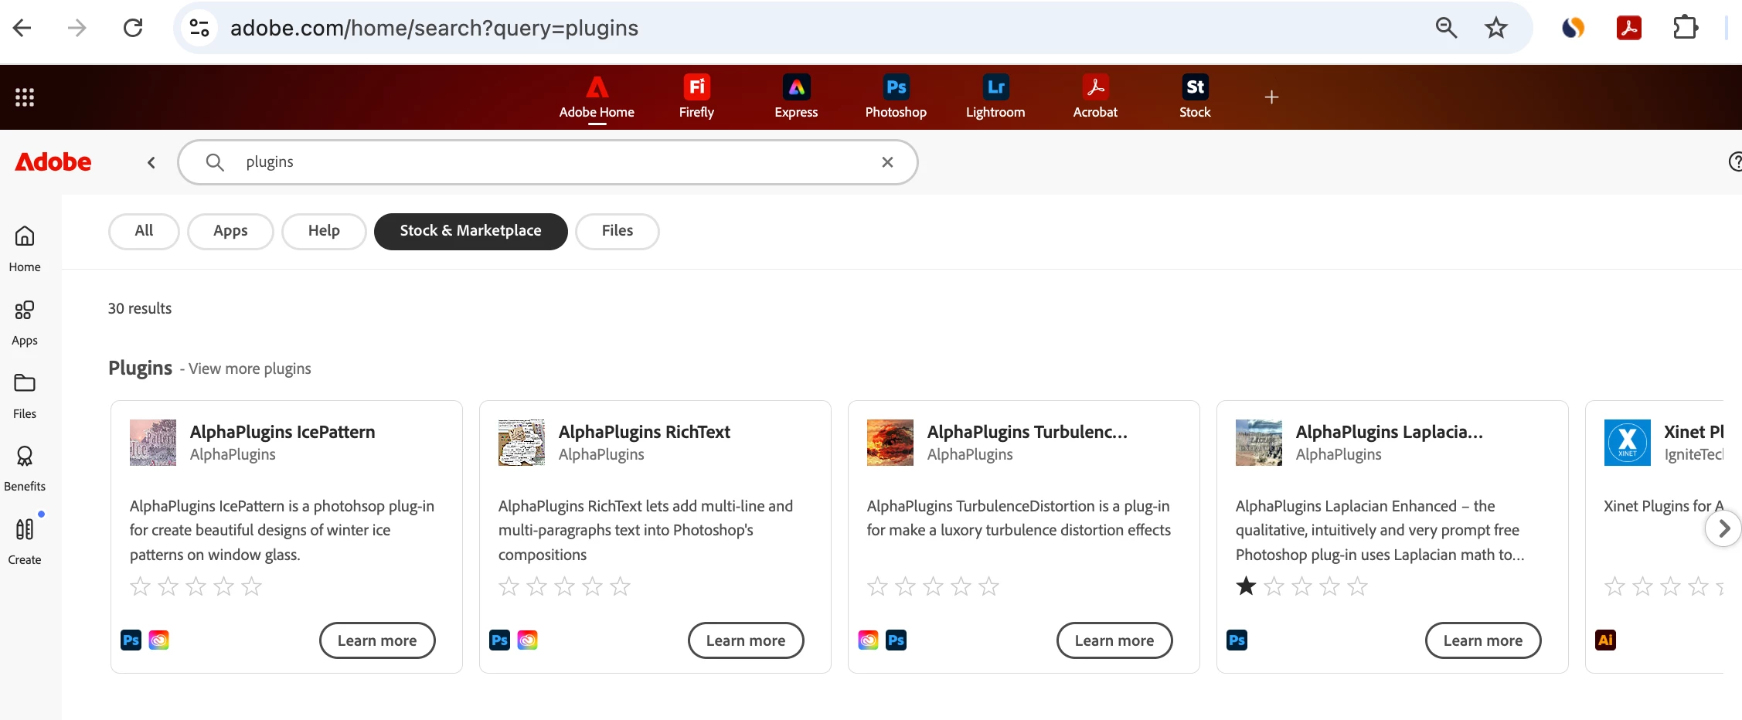Image resolution: width=1742 pixels, height=720 pixels.
Task: Click the address bar URL text
Action: coord(434,29)
